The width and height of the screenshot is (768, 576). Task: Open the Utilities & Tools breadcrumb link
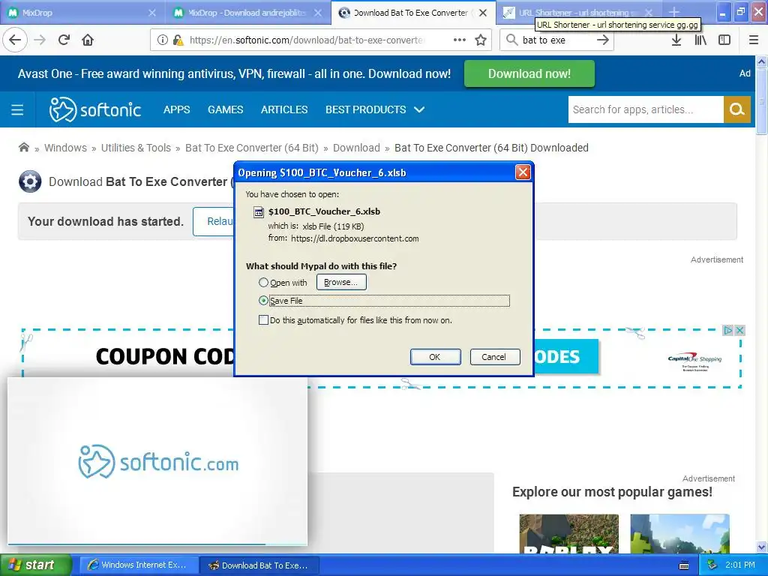click(x=136, y=148)
